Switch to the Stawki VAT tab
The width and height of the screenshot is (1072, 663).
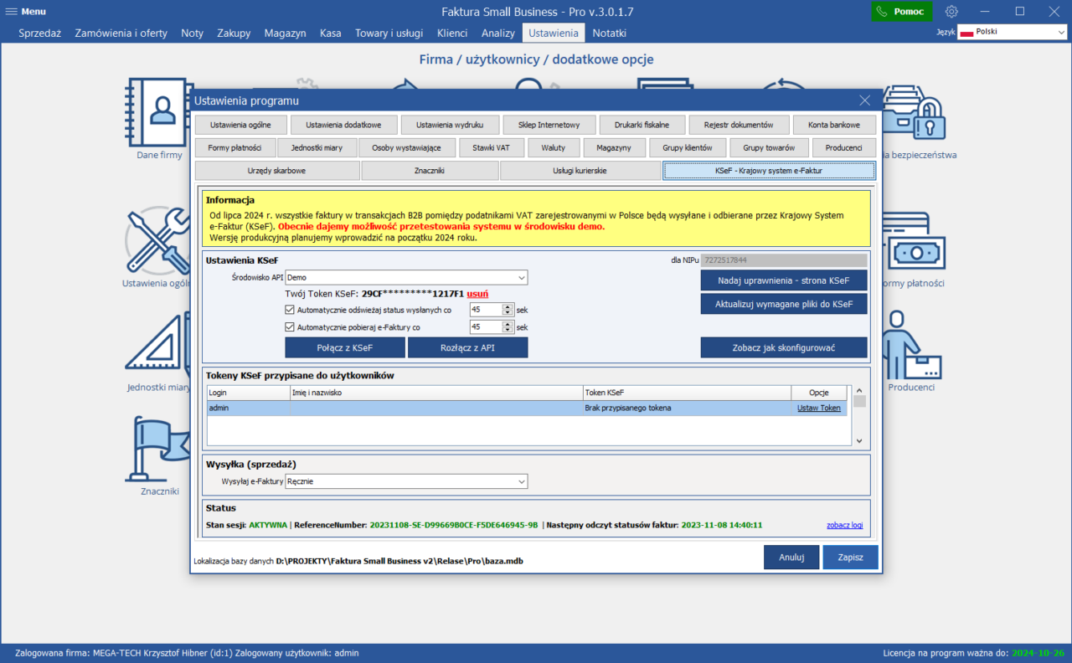coord(491,148)
